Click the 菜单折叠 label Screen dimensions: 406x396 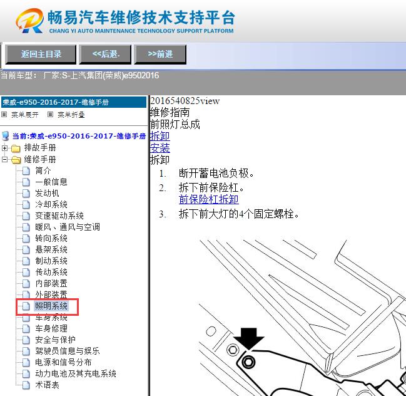tap(71, 115)
